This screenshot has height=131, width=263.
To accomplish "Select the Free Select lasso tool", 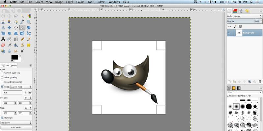I will click(x=16, y=16).
